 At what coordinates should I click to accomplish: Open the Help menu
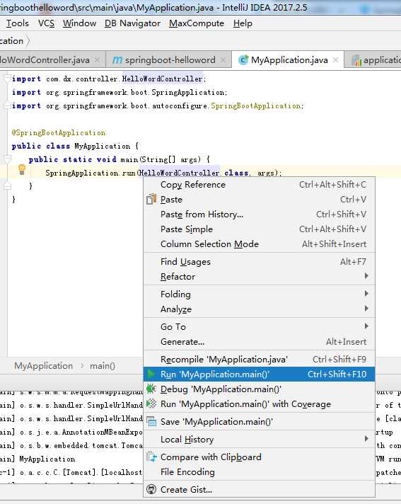pos(243,23)
